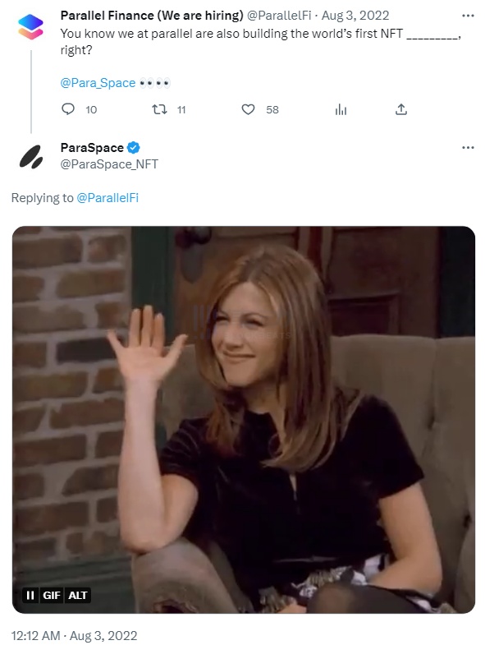Retweet the Parallel Finance tweet
485x645 pixels.
point(159,109)
